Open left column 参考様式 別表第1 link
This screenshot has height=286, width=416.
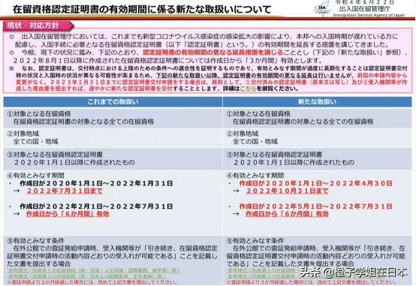click(x=94, y=271)
